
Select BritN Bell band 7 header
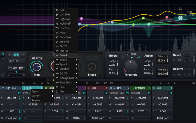point(141,88)
